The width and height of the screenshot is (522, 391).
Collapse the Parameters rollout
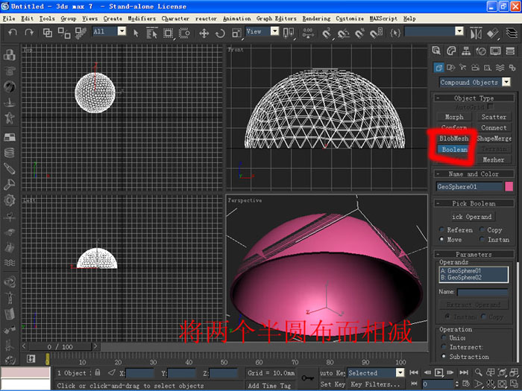[x=474, y=255]
